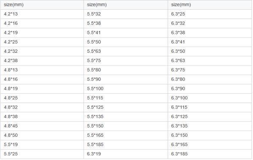The height and width of the screenshot is (160, 253).
Task: Select the 6.3*25 size cell
Action: click(x=210, y=14)
